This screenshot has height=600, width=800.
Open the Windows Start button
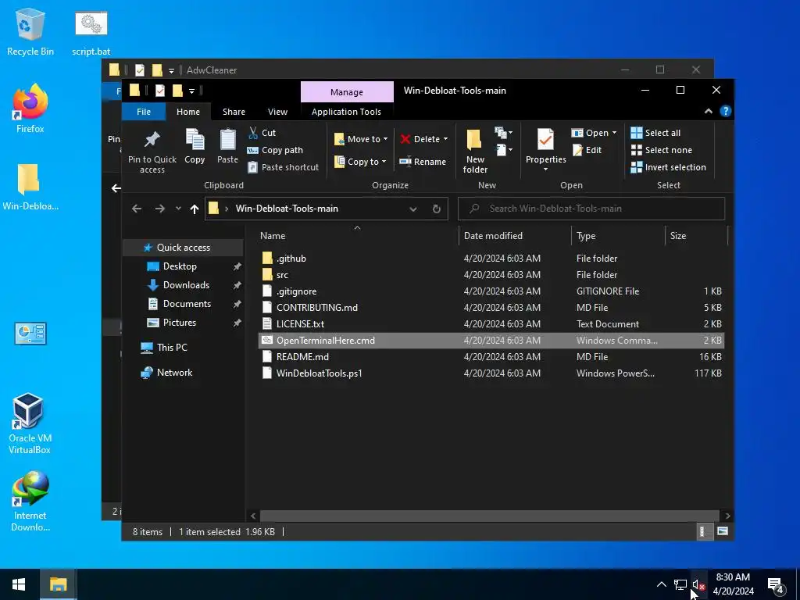[19, 584]
